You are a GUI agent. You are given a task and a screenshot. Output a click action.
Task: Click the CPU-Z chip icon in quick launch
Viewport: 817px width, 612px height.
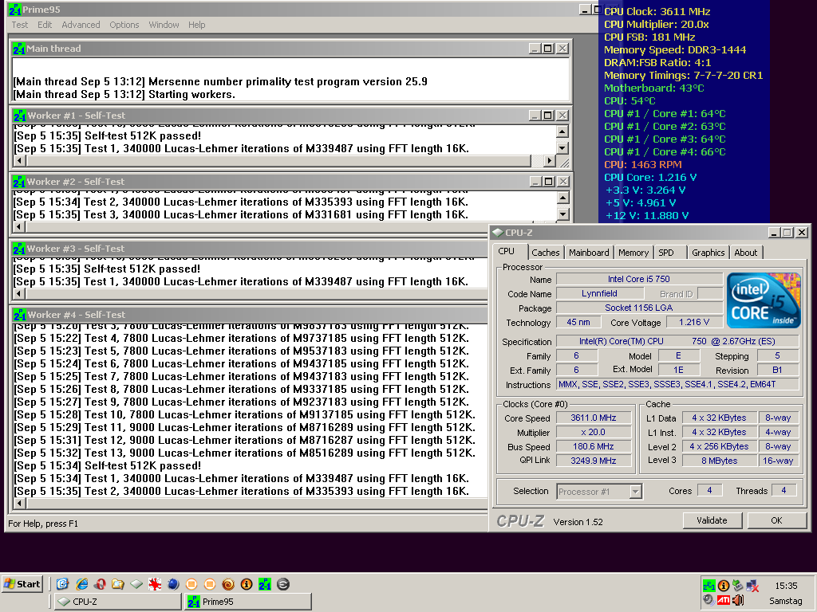136,584
